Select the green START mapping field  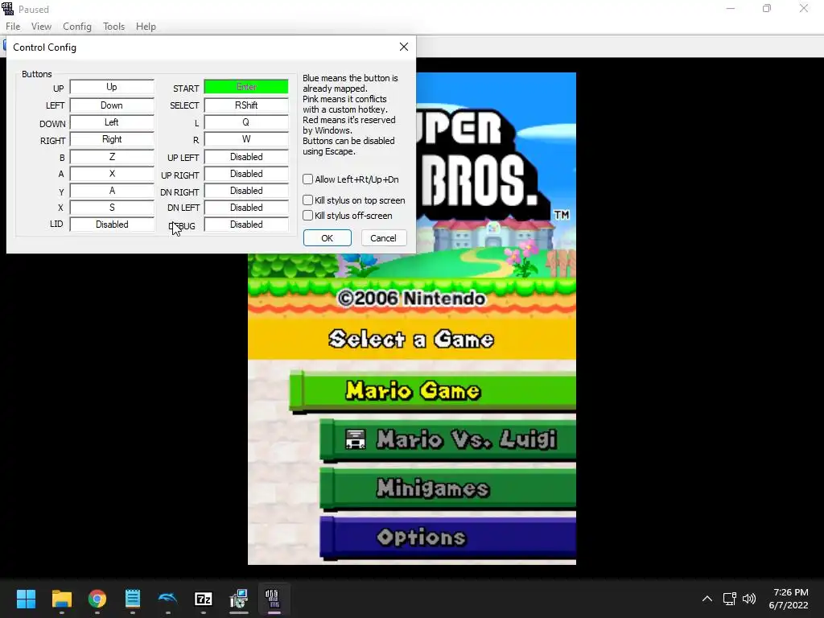(246, 87)
